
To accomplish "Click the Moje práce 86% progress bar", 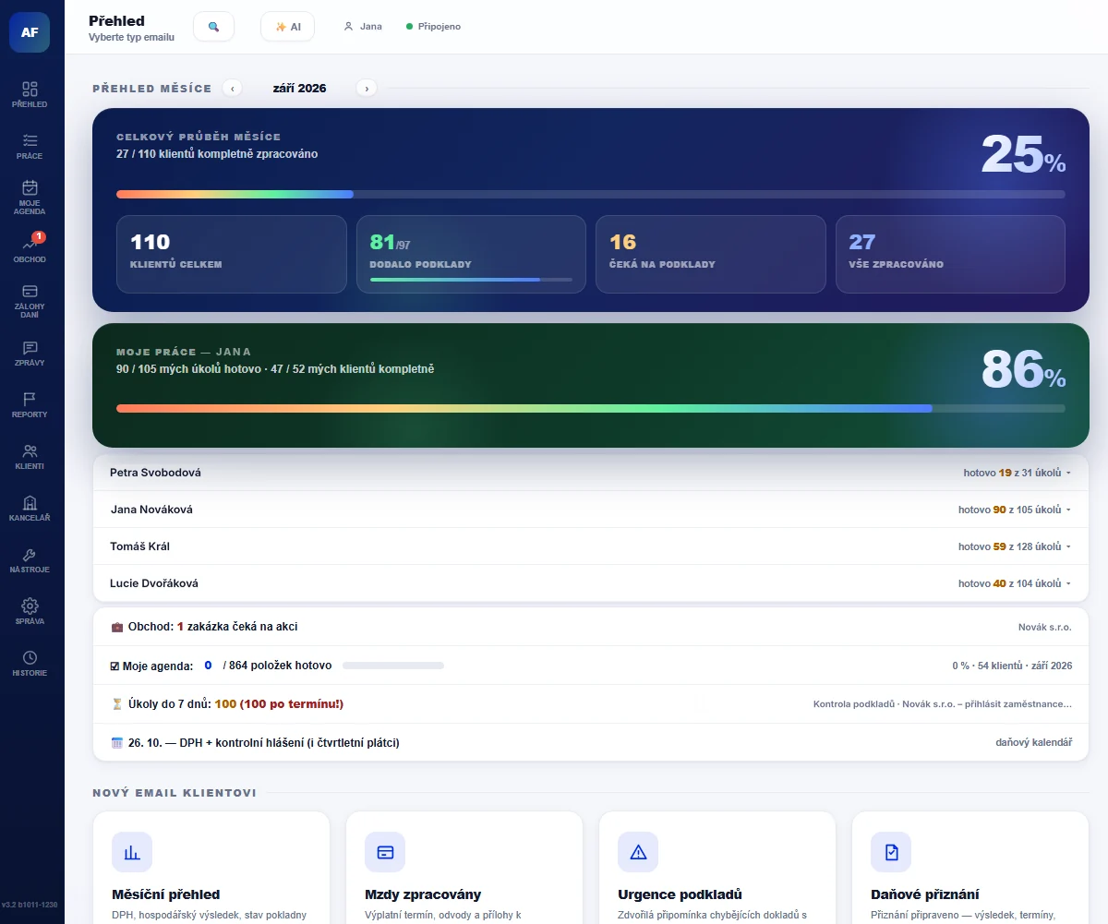I will coord(591,408).
